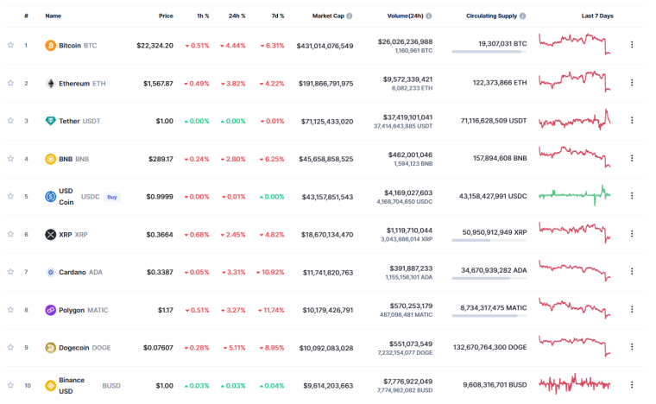The height and width of the screenshot is (404, 656).
Task: Open info tooltip next to Market Cap
Action: click(x=350, y=16)
